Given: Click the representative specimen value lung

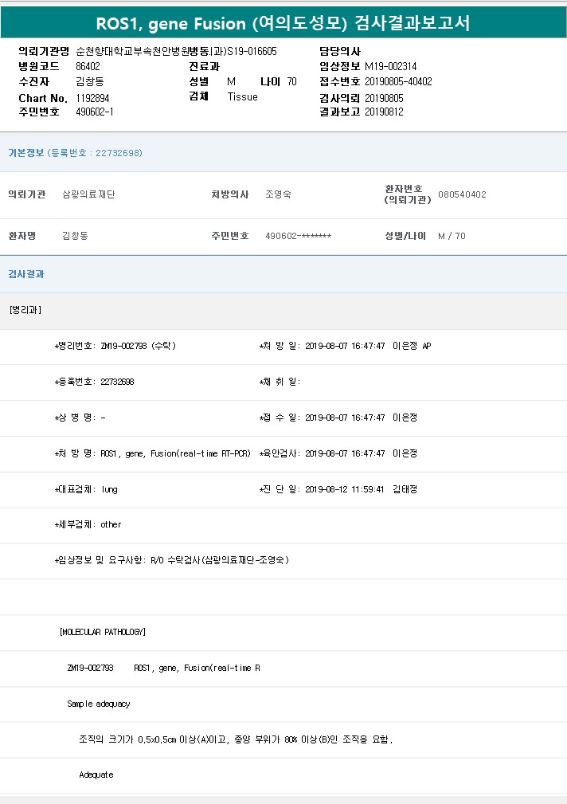Looking at the screenshot, I should pyautogui.click(x=109, y=489).
